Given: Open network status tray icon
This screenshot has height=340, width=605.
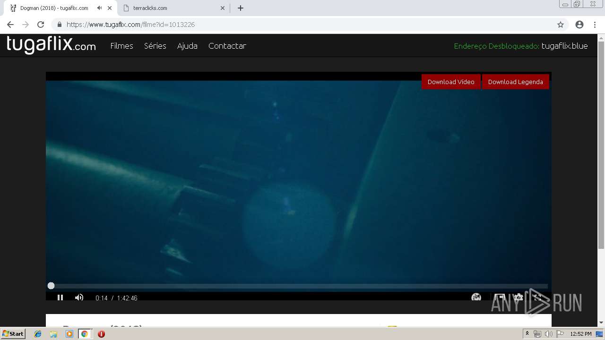Looking at the screenshot, I should (x=537, y=334).
